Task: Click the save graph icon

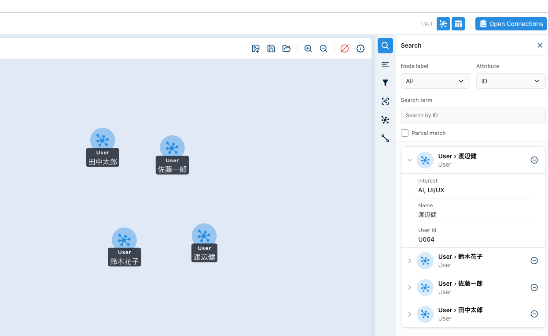Action: click(x=271, y=49)
